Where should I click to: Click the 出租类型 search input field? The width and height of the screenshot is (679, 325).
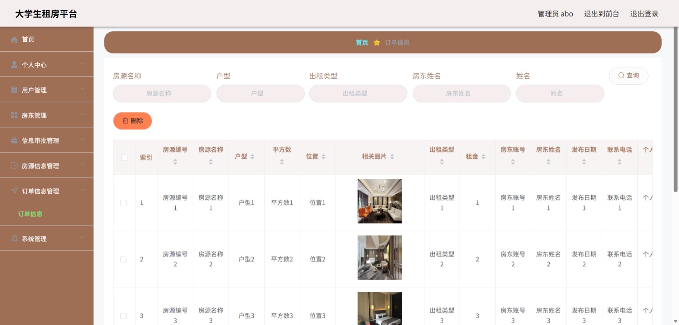pyautogui.click(x=358, y=94)
